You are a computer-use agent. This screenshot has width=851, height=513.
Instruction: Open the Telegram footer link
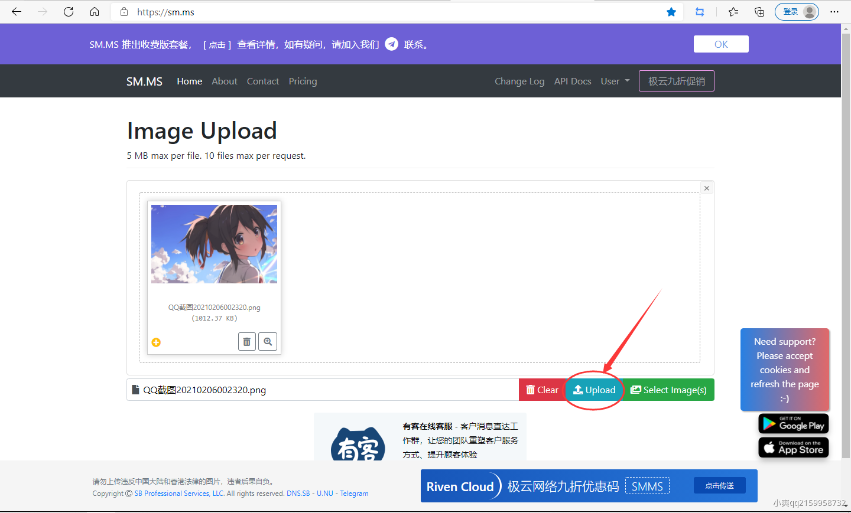[354, 494]
